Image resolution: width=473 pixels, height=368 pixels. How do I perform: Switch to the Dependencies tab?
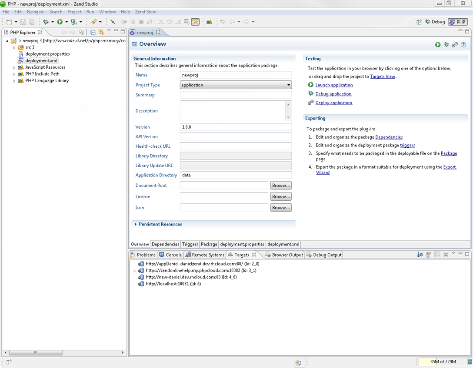click(165, 244)
